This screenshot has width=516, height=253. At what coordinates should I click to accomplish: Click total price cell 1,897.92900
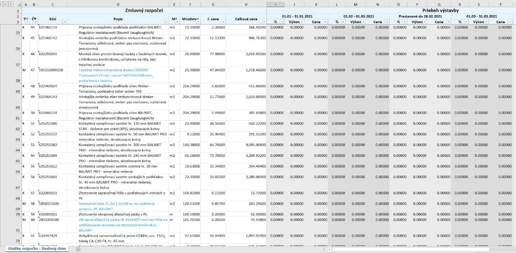tap(246, 238)
